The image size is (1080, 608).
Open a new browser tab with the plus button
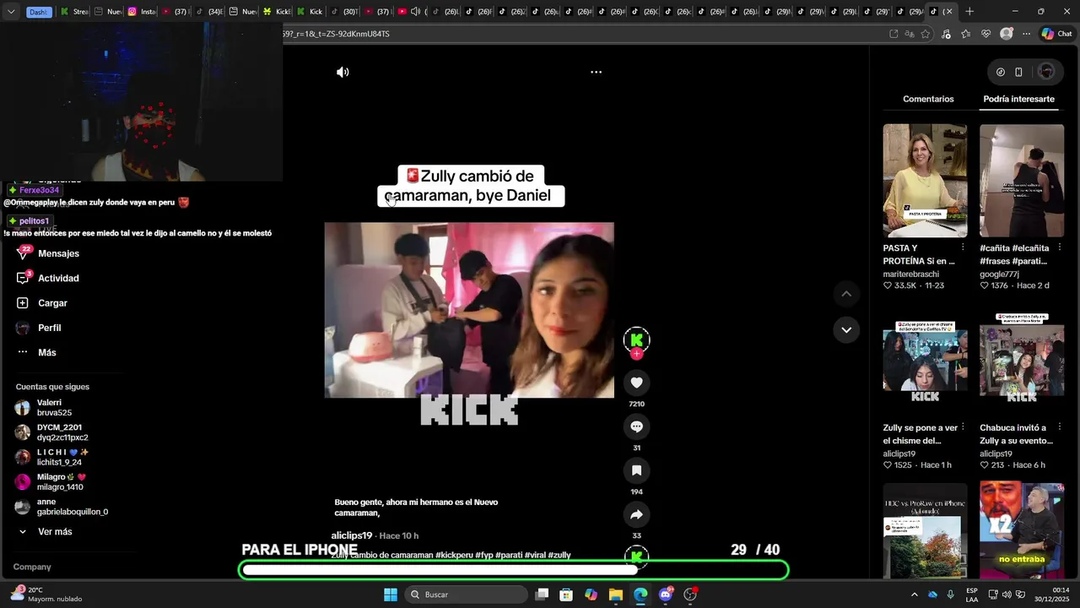[969, 11]
